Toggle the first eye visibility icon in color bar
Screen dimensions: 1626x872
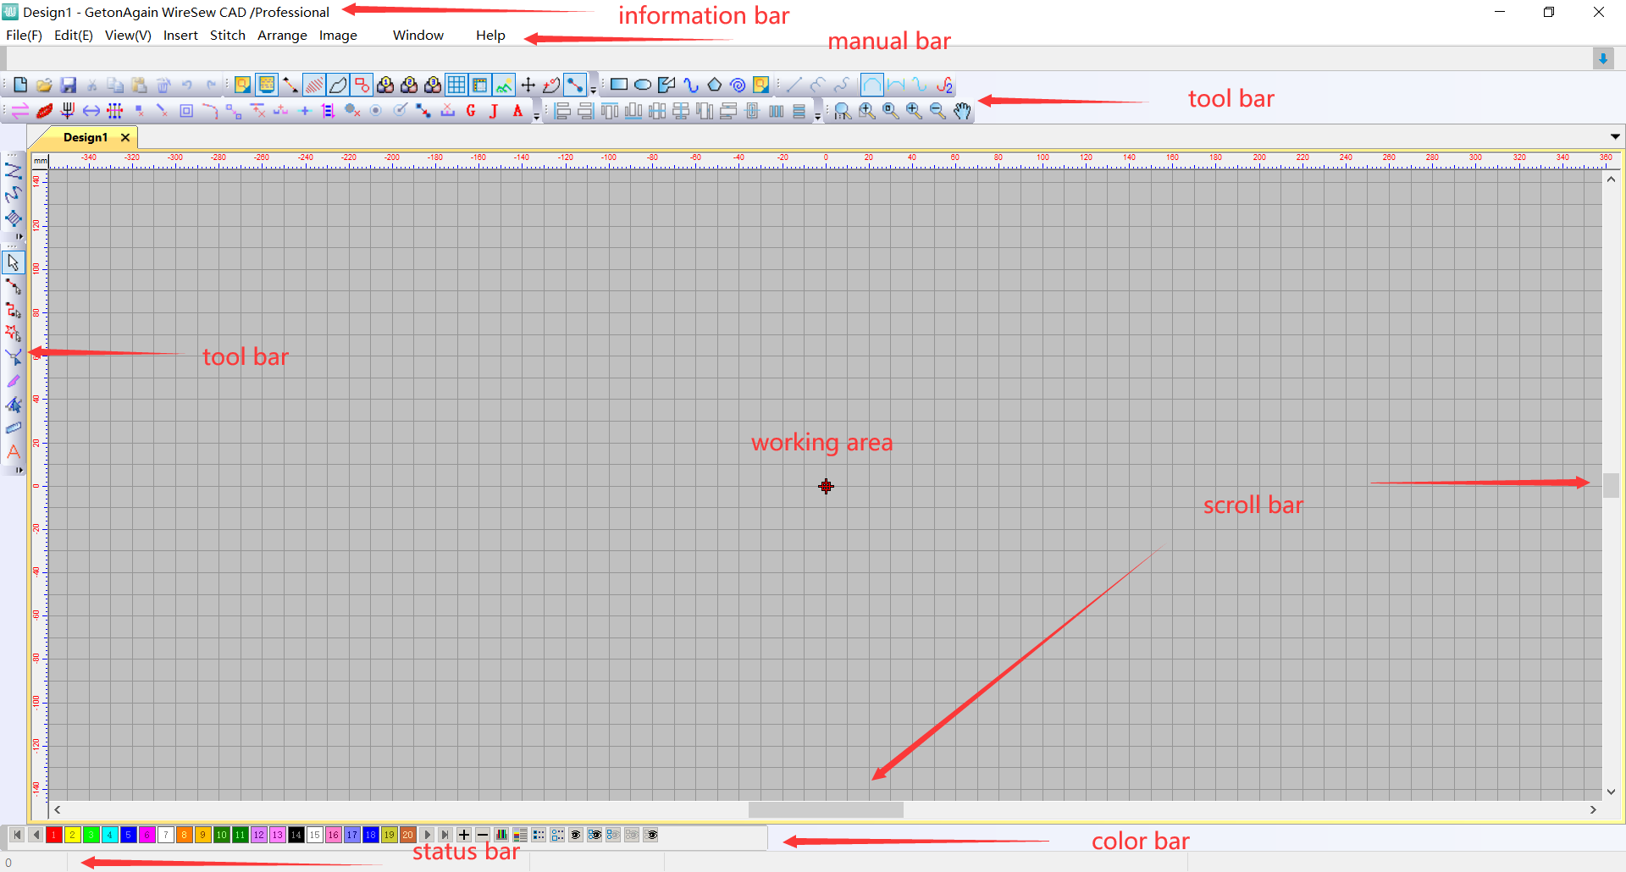(x=576, y=835)
